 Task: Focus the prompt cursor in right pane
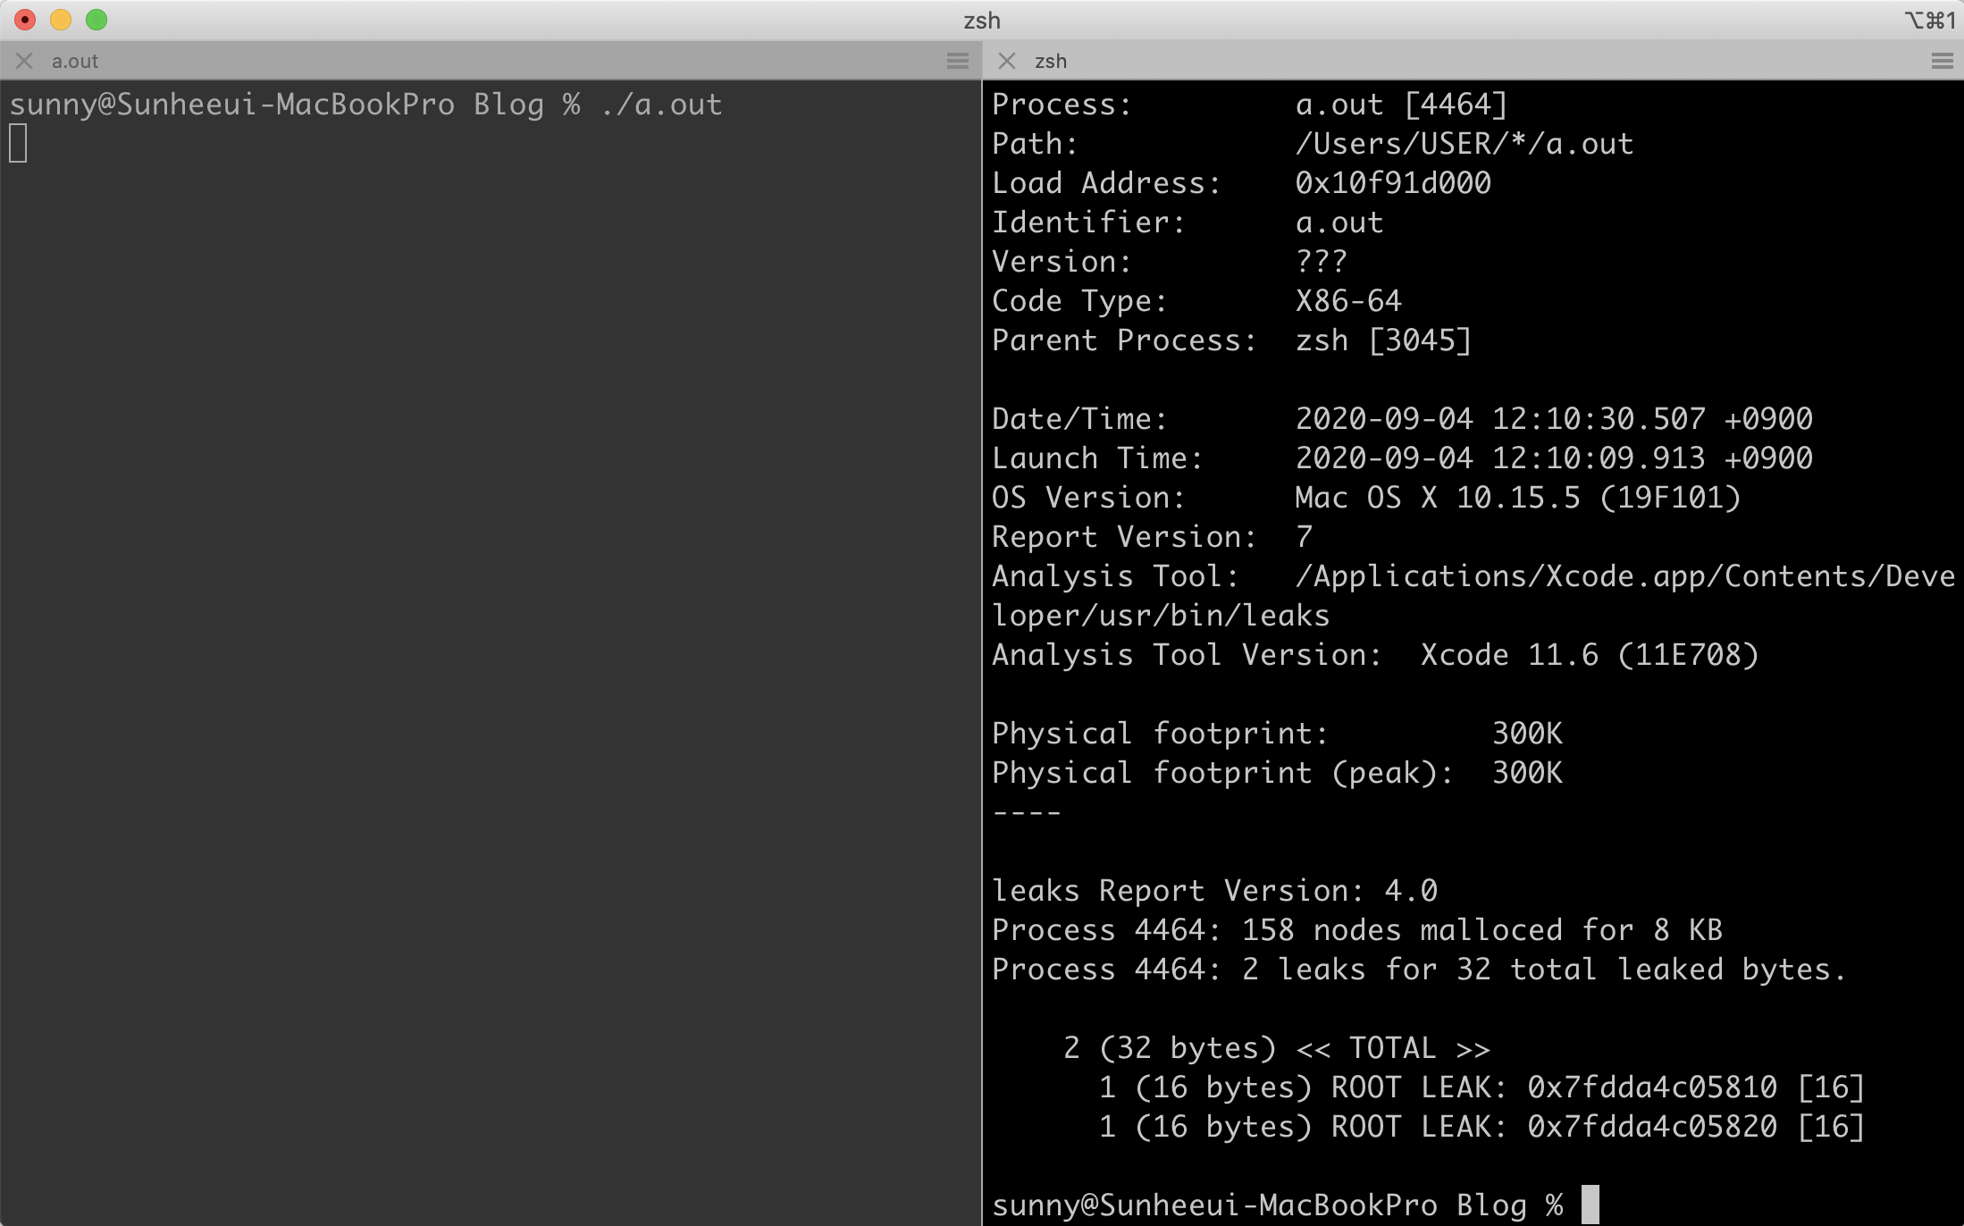click(1590, 1205)
